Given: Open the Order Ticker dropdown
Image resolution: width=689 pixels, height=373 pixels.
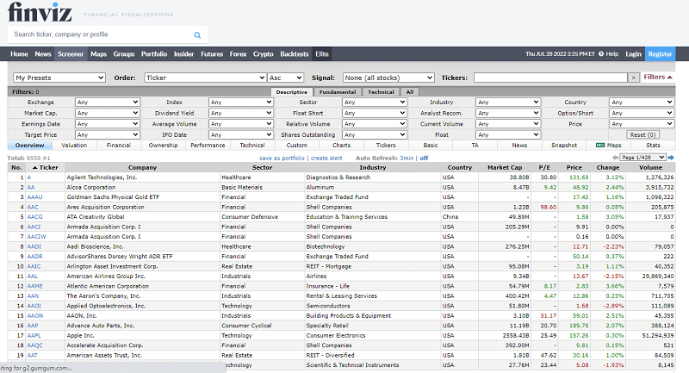Looking at the screenshot, I should (205, 78).
